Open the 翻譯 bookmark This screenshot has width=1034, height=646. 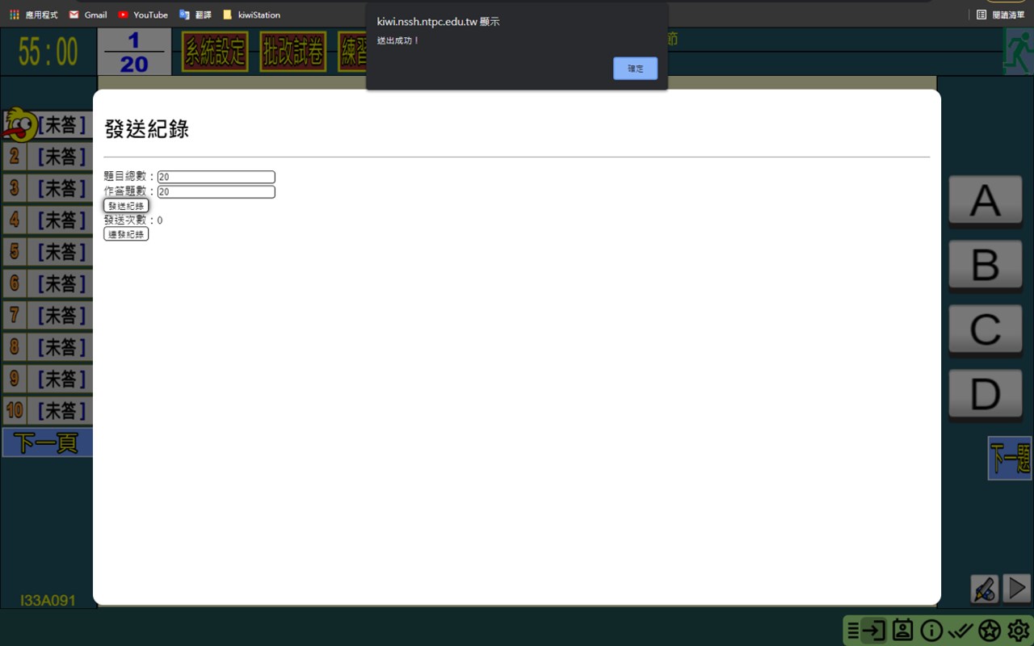(x=195, y=15)
